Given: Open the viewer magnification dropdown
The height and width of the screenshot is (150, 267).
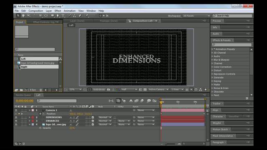Looking at the screenshot, I should pos(75,90).
